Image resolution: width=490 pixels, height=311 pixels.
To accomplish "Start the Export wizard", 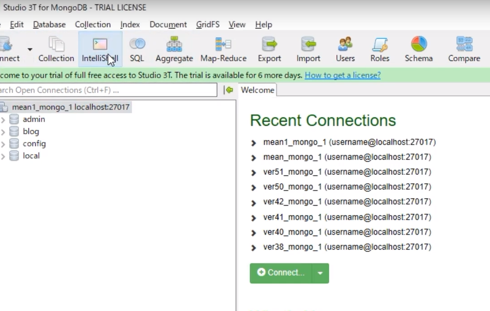I will pyautogui.click(x=269, y=49).
